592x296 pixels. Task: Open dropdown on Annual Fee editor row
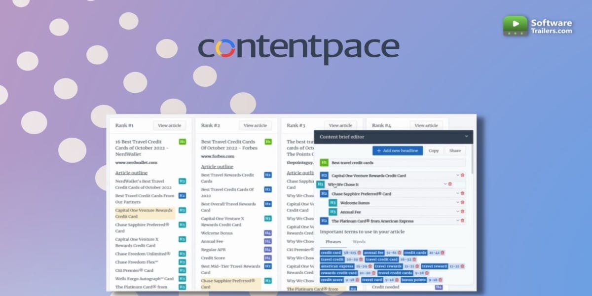pyautogui.click(x=457, y=212)
